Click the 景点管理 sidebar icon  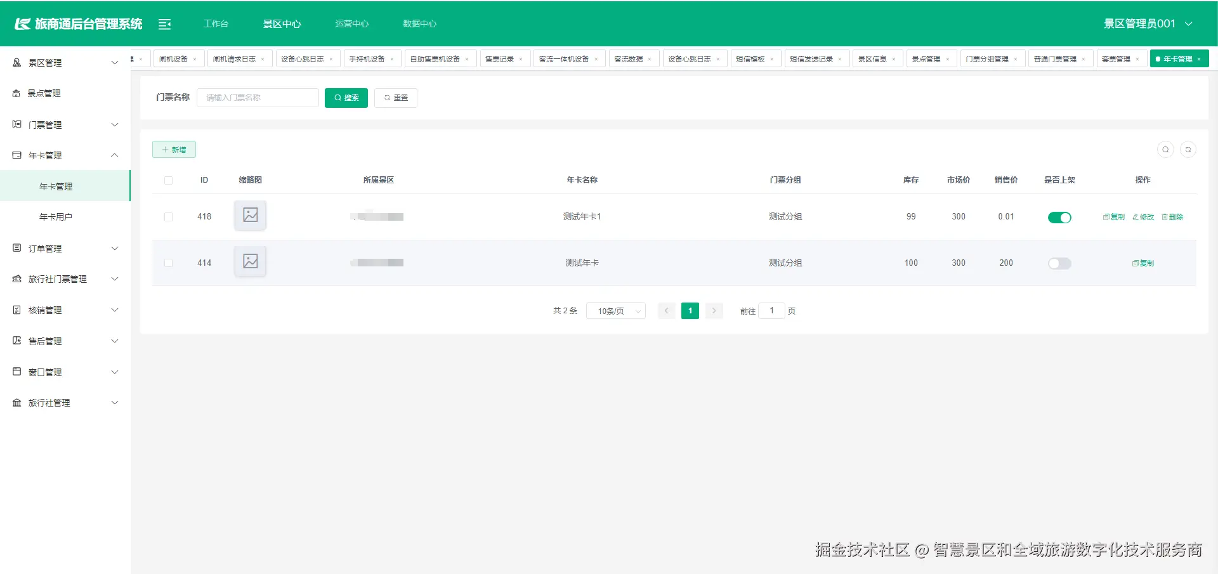point(16,93)
